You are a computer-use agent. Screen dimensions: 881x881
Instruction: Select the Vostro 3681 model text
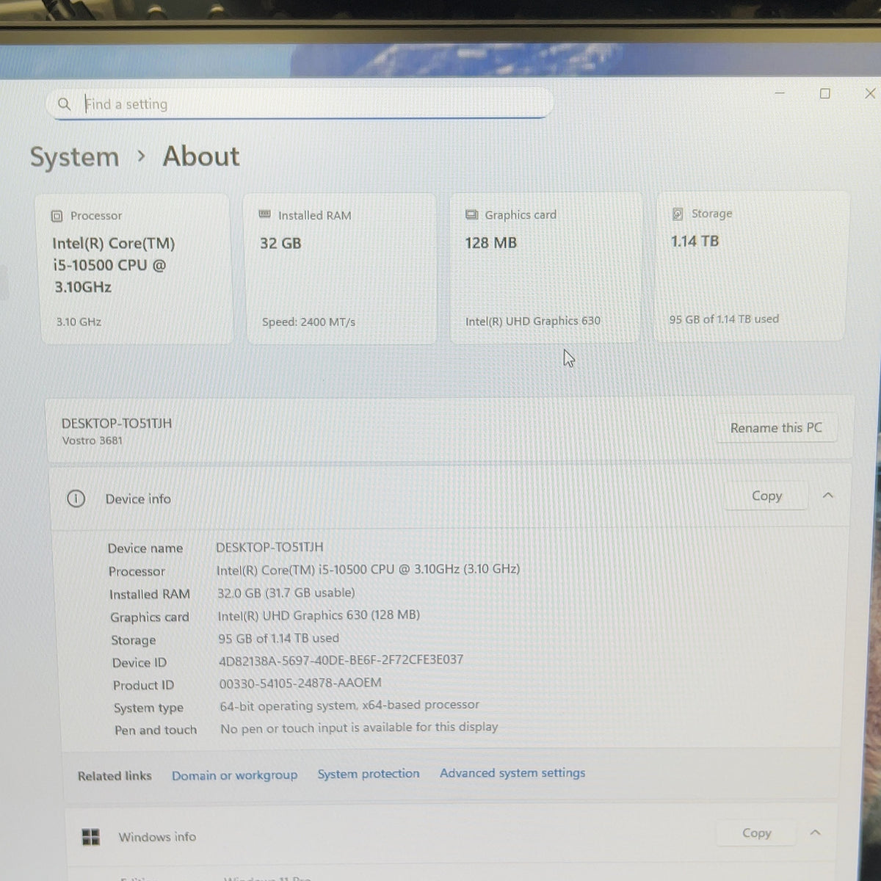point(92,440)
